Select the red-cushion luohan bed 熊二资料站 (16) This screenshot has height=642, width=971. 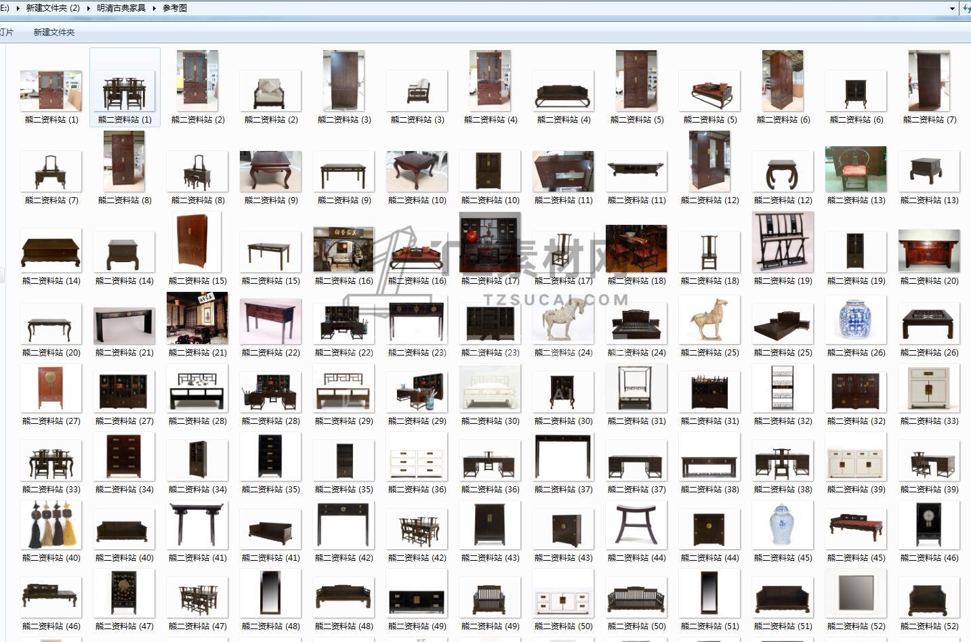click(417, 252)
